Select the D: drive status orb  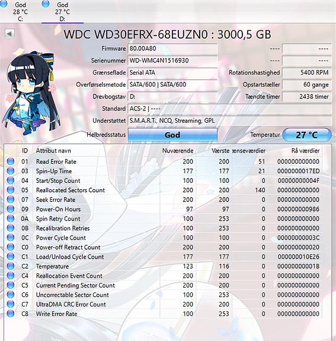point(46,4)
